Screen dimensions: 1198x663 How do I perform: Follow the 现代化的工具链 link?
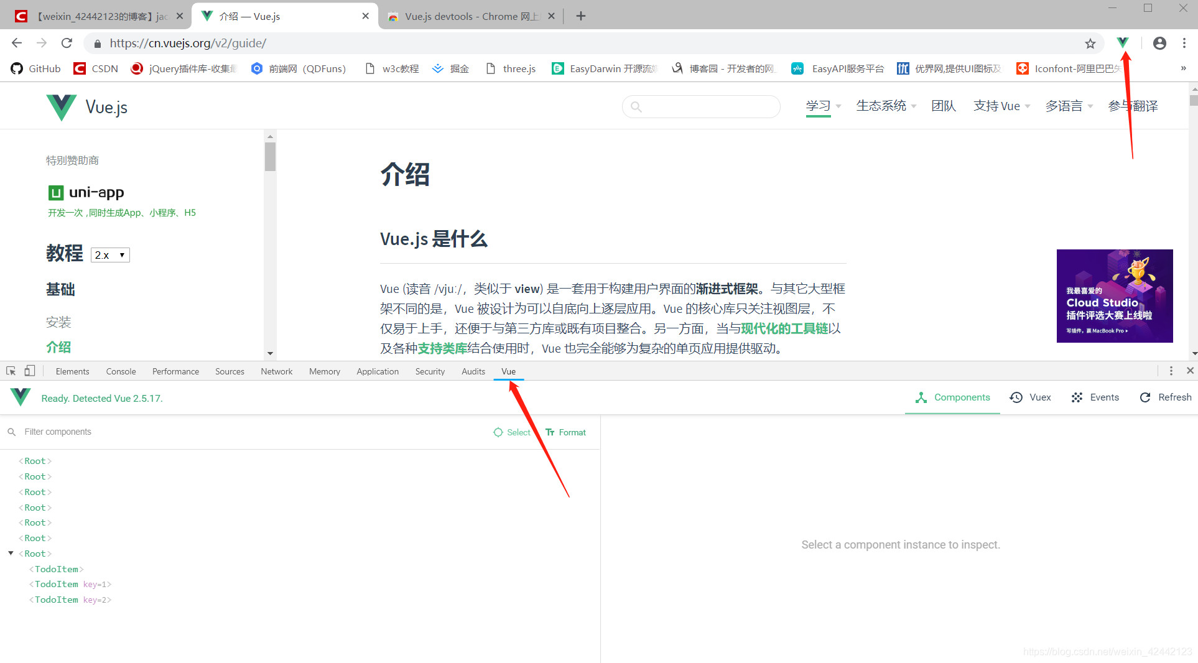click(x=784, y=328)
